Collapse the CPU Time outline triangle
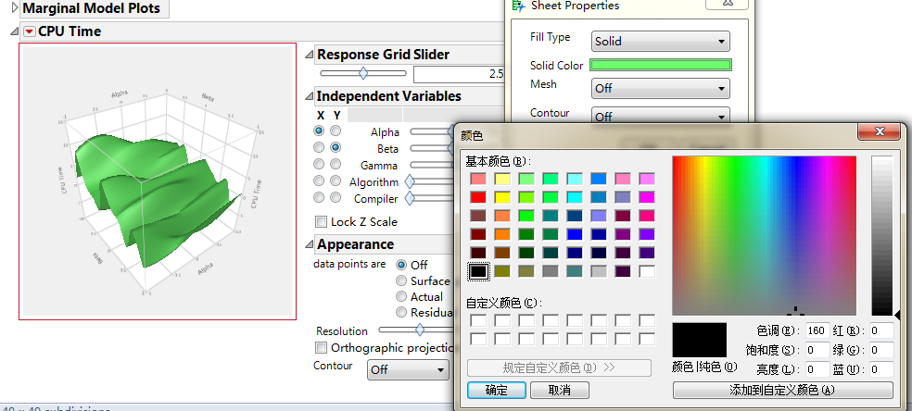Image resolution: width=912 pixels, height=411 pixels. (15, 31)
